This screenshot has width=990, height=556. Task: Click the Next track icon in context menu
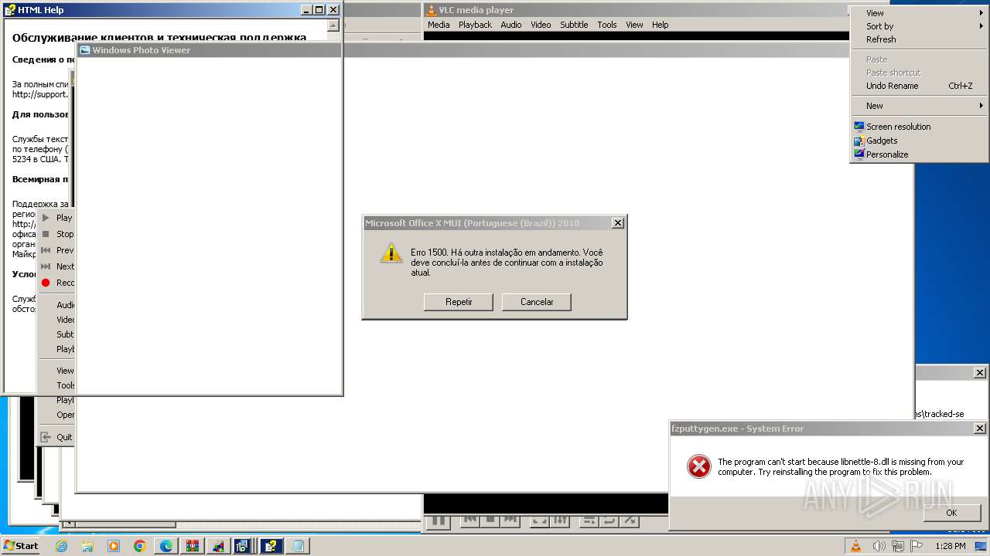click(x=46, y=266)
